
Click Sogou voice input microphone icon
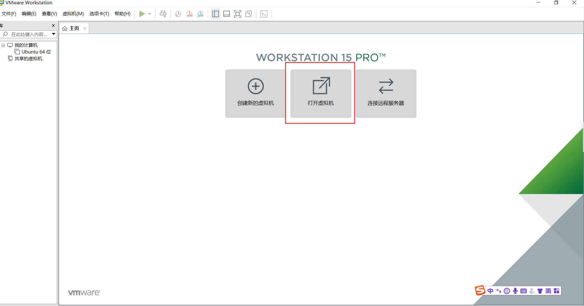pyautogui.click(x=515, y=291)
